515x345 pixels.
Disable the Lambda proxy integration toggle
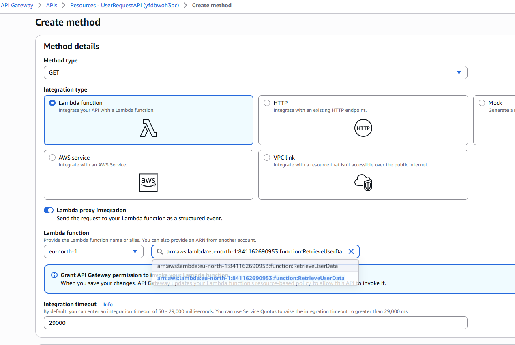(49, 210)
